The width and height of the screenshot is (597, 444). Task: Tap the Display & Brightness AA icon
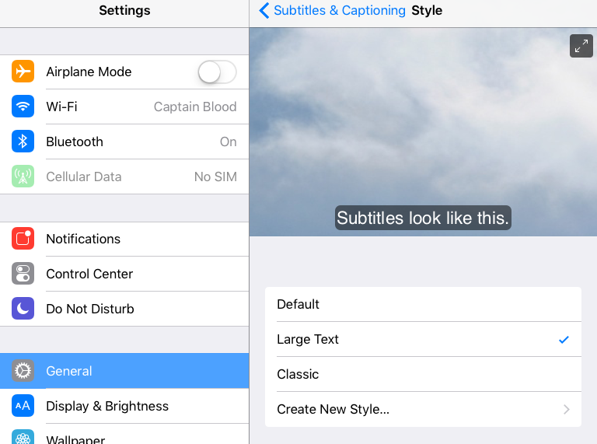click(23, 406)
